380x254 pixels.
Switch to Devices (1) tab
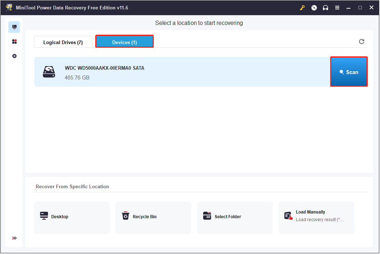pos(125,42)
